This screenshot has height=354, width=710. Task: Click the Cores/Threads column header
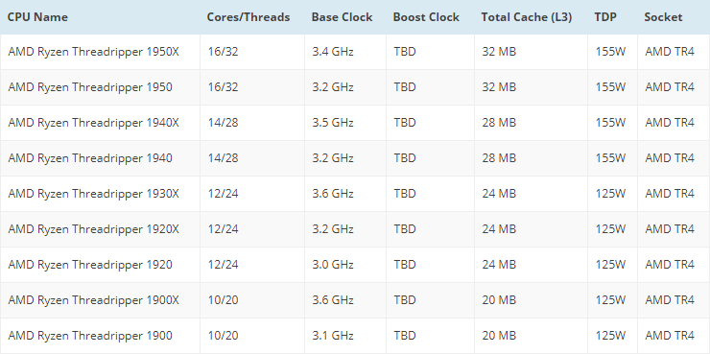click(x=248, y=17)
